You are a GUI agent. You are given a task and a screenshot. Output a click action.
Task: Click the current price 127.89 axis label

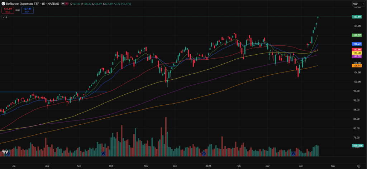357,17
